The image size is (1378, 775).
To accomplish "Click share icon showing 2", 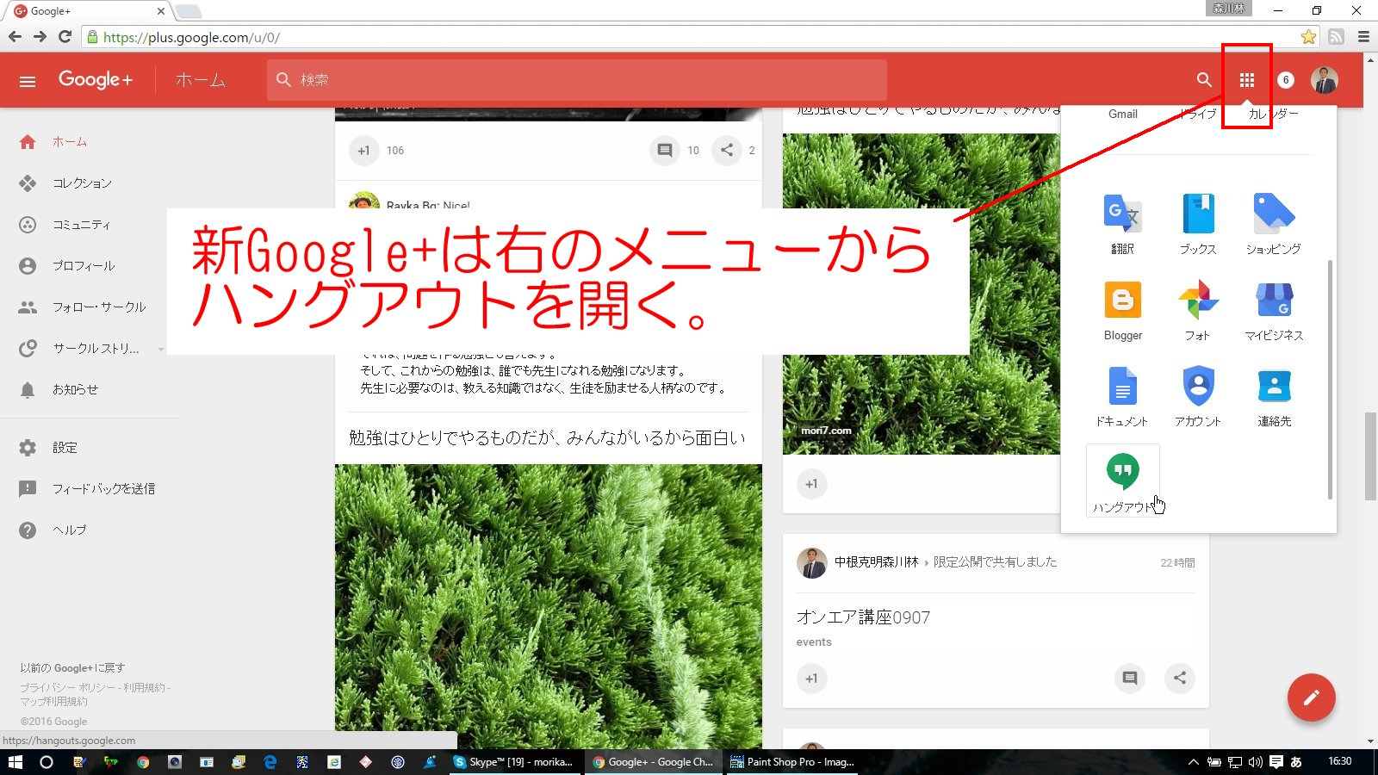I will pyautogui.click(x=727, y=151).
